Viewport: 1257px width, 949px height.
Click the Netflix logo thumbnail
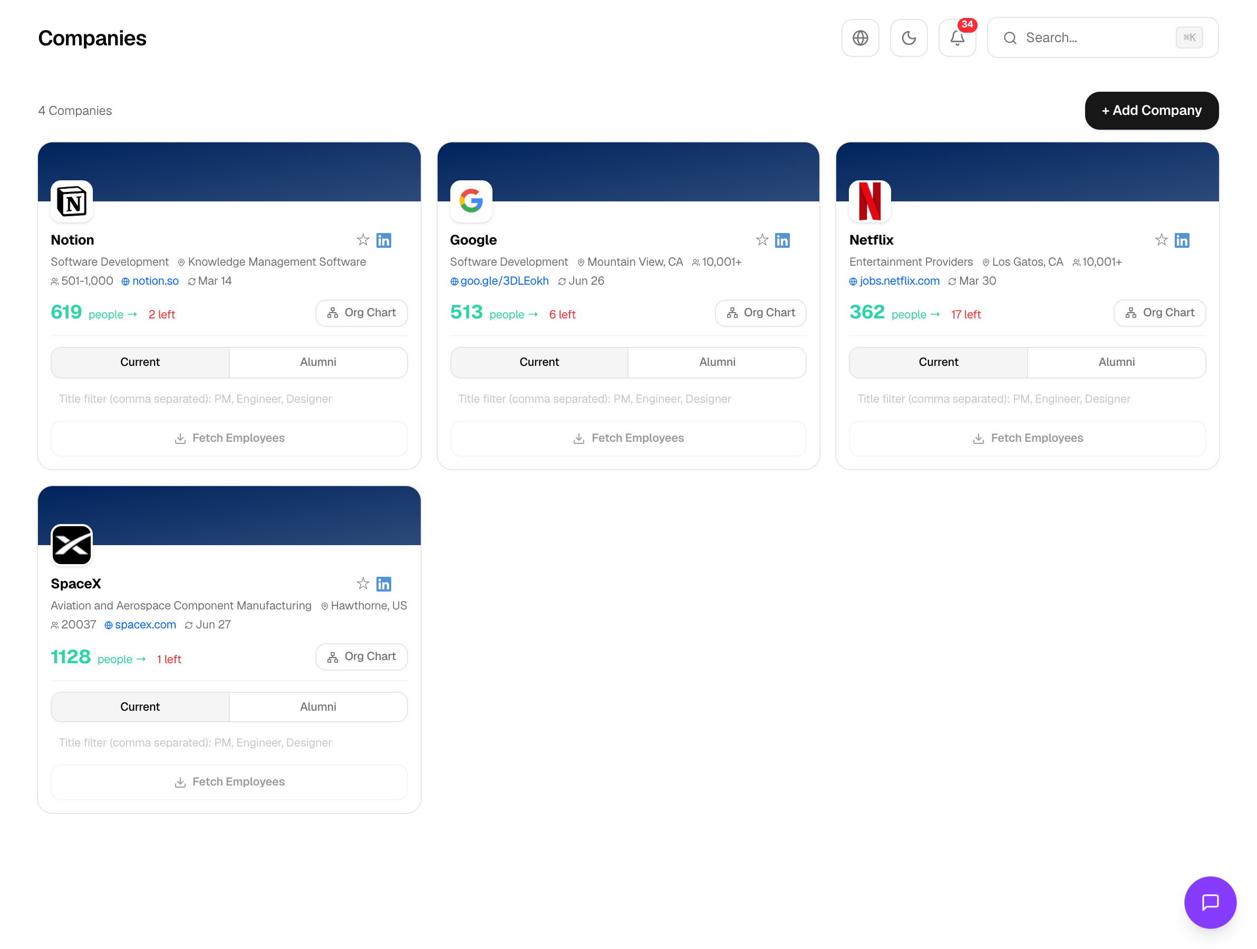click(870, 201)
